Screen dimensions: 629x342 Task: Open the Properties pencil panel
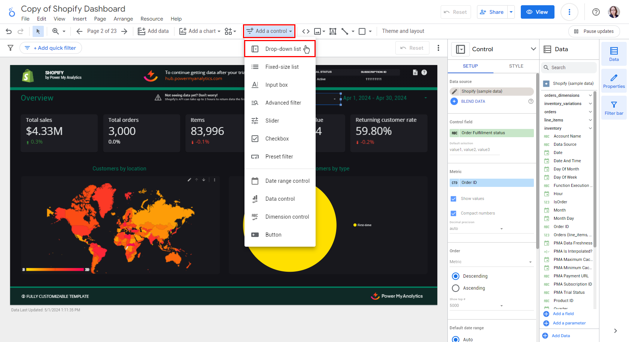click(614, 81)
